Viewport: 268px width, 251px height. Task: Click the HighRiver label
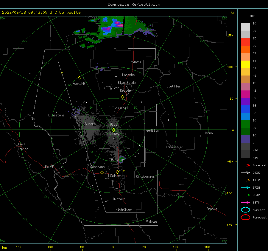coord(124,210)
